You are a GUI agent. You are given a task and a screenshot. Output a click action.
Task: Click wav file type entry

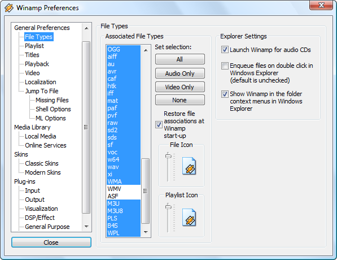point(124,167)
